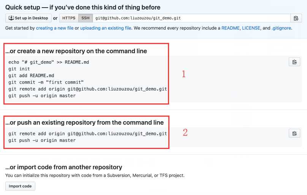Click the desktop download icon in Set up in Desktop

pos(11,18)
